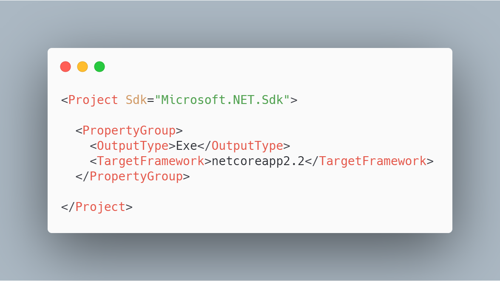Image resolution: width=500 pixels, height=281 pixels.
Task: Click the blank line below the Project opening tag
Action: pyautogui.click(x=213, y=115)
